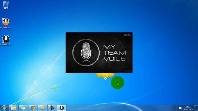Switch to MyTeamVoice microphone taskbar button
The width and height of the screenshot is (198, 111).
(62, 108)
